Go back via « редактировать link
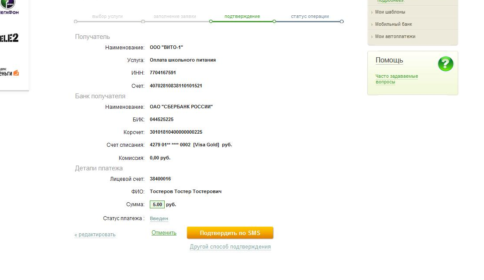484x280 pixels. (95, 235)
